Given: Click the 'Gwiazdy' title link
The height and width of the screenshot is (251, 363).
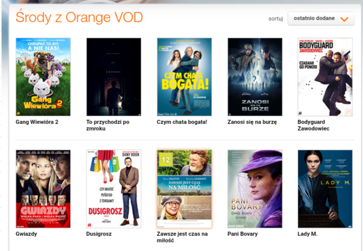Looking at the screenshot, I should (26, 234).
